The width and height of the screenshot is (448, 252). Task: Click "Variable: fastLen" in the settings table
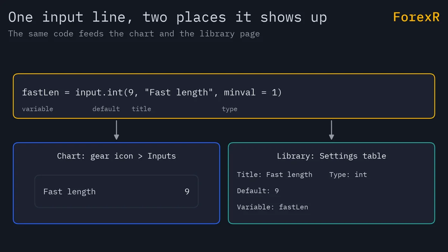click(273, 207)
